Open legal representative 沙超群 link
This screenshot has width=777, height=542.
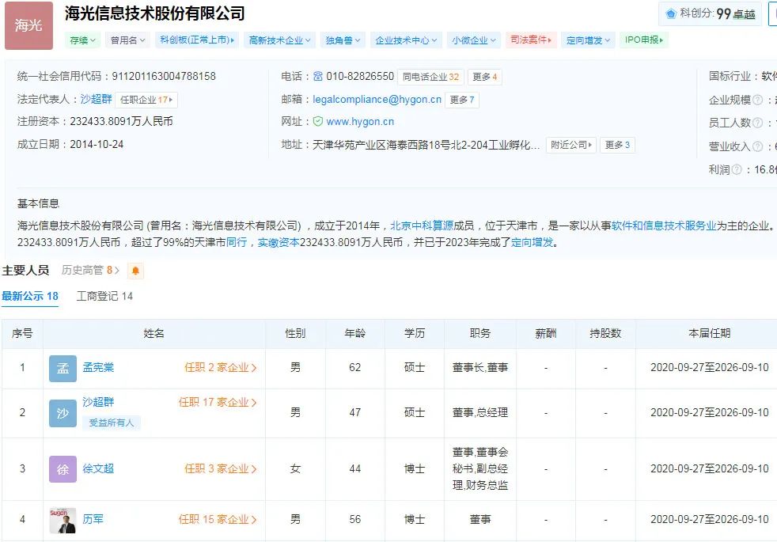pos(96,99)
